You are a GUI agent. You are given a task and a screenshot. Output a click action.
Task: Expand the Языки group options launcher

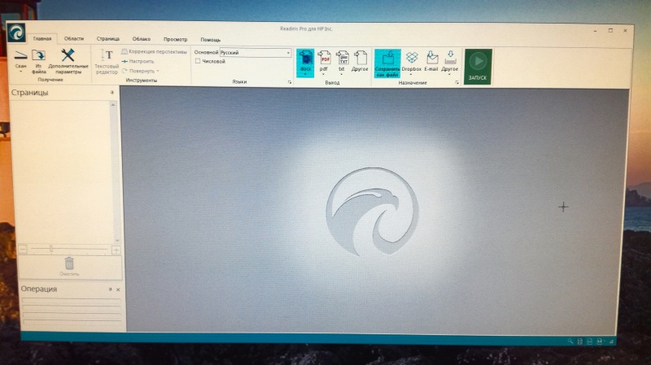pyautogui.click(x=289, y=82)
